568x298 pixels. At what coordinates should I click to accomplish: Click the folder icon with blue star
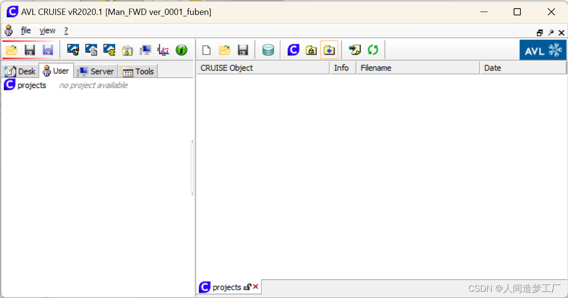pos(329,50)
